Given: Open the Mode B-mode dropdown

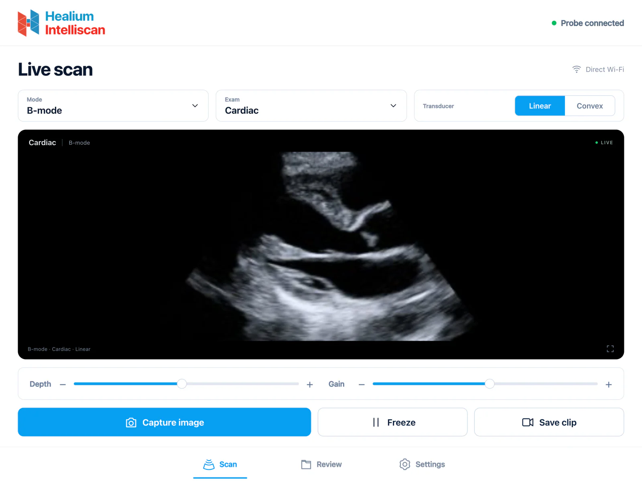Looking at the screenshot, I should tap(113, 106).
